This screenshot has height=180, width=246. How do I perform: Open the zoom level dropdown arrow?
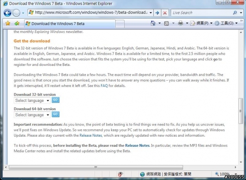236,174
